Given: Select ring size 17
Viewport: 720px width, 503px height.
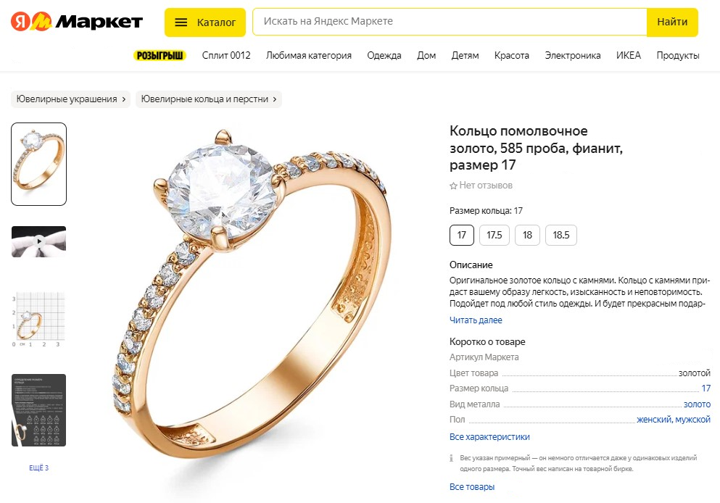Looking at the screenshot, I should (462, 236).
